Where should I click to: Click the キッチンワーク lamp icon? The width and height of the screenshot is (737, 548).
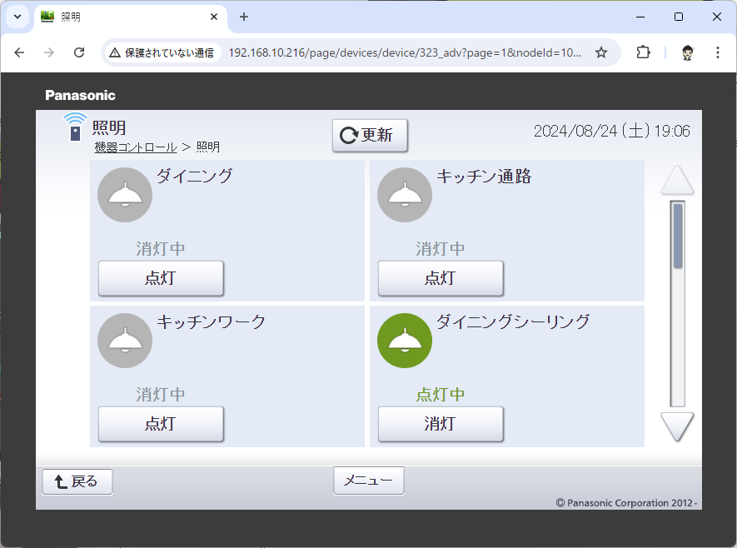[125, 341]
